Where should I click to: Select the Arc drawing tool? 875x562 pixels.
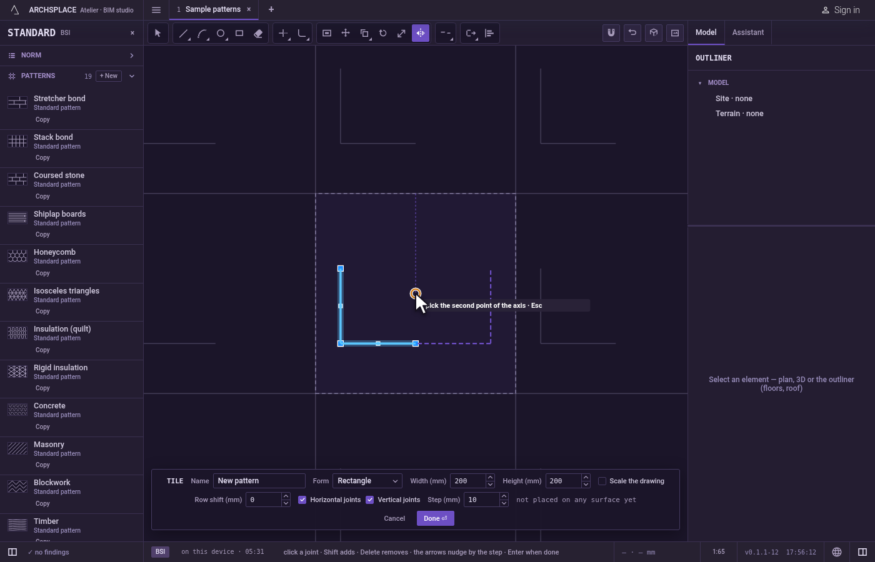202,33
